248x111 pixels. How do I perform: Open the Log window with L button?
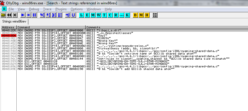[x=81, y=15]
